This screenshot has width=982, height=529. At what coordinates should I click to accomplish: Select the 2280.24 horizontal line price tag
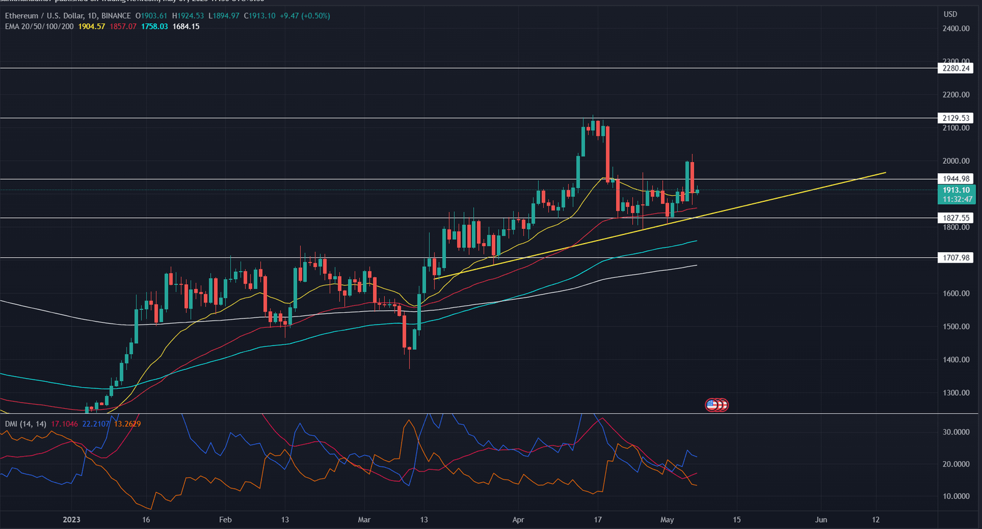pyautogui.click(x=956, y=68)
